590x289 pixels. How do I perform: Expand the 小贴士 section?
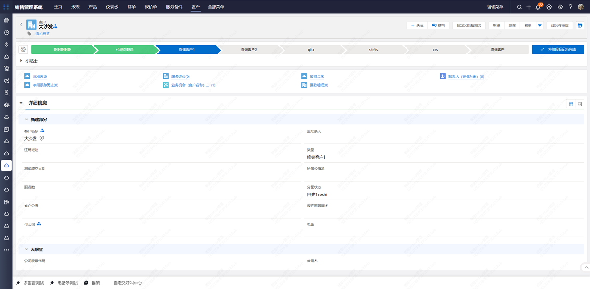click(x=21, y=61)
